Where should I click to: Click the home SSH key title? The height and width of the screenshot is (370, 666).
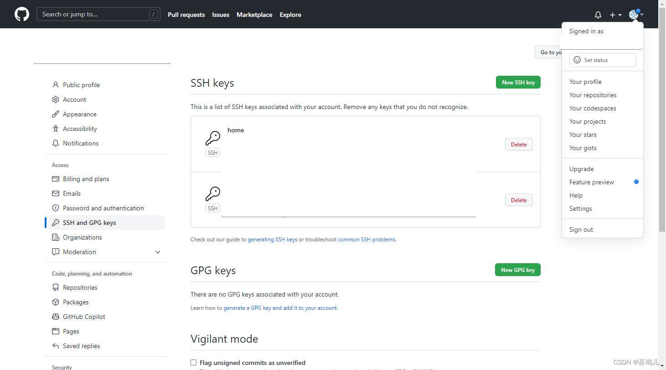click(236, 130)
